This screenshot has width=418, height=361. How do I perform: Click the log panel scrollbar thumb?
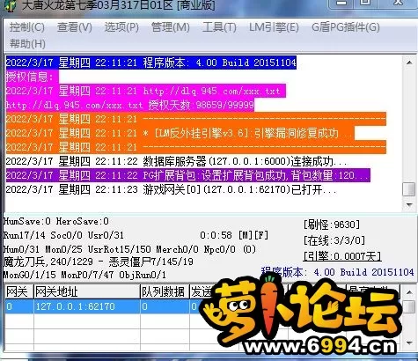pyautogui.click(x=409, y=189)
